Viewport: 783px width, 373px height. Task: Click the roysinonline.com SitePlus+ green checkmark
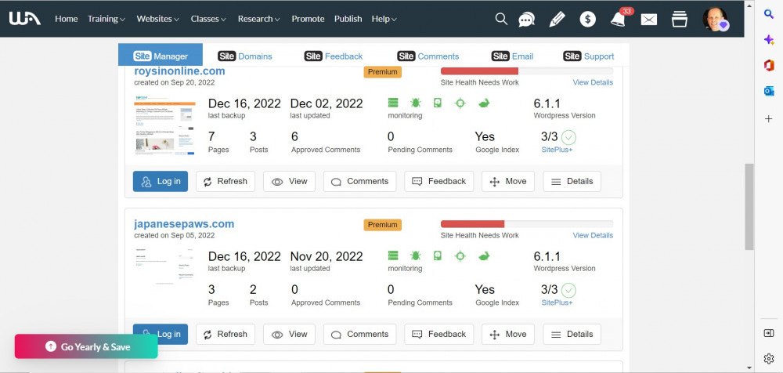[x=568, y=137]
